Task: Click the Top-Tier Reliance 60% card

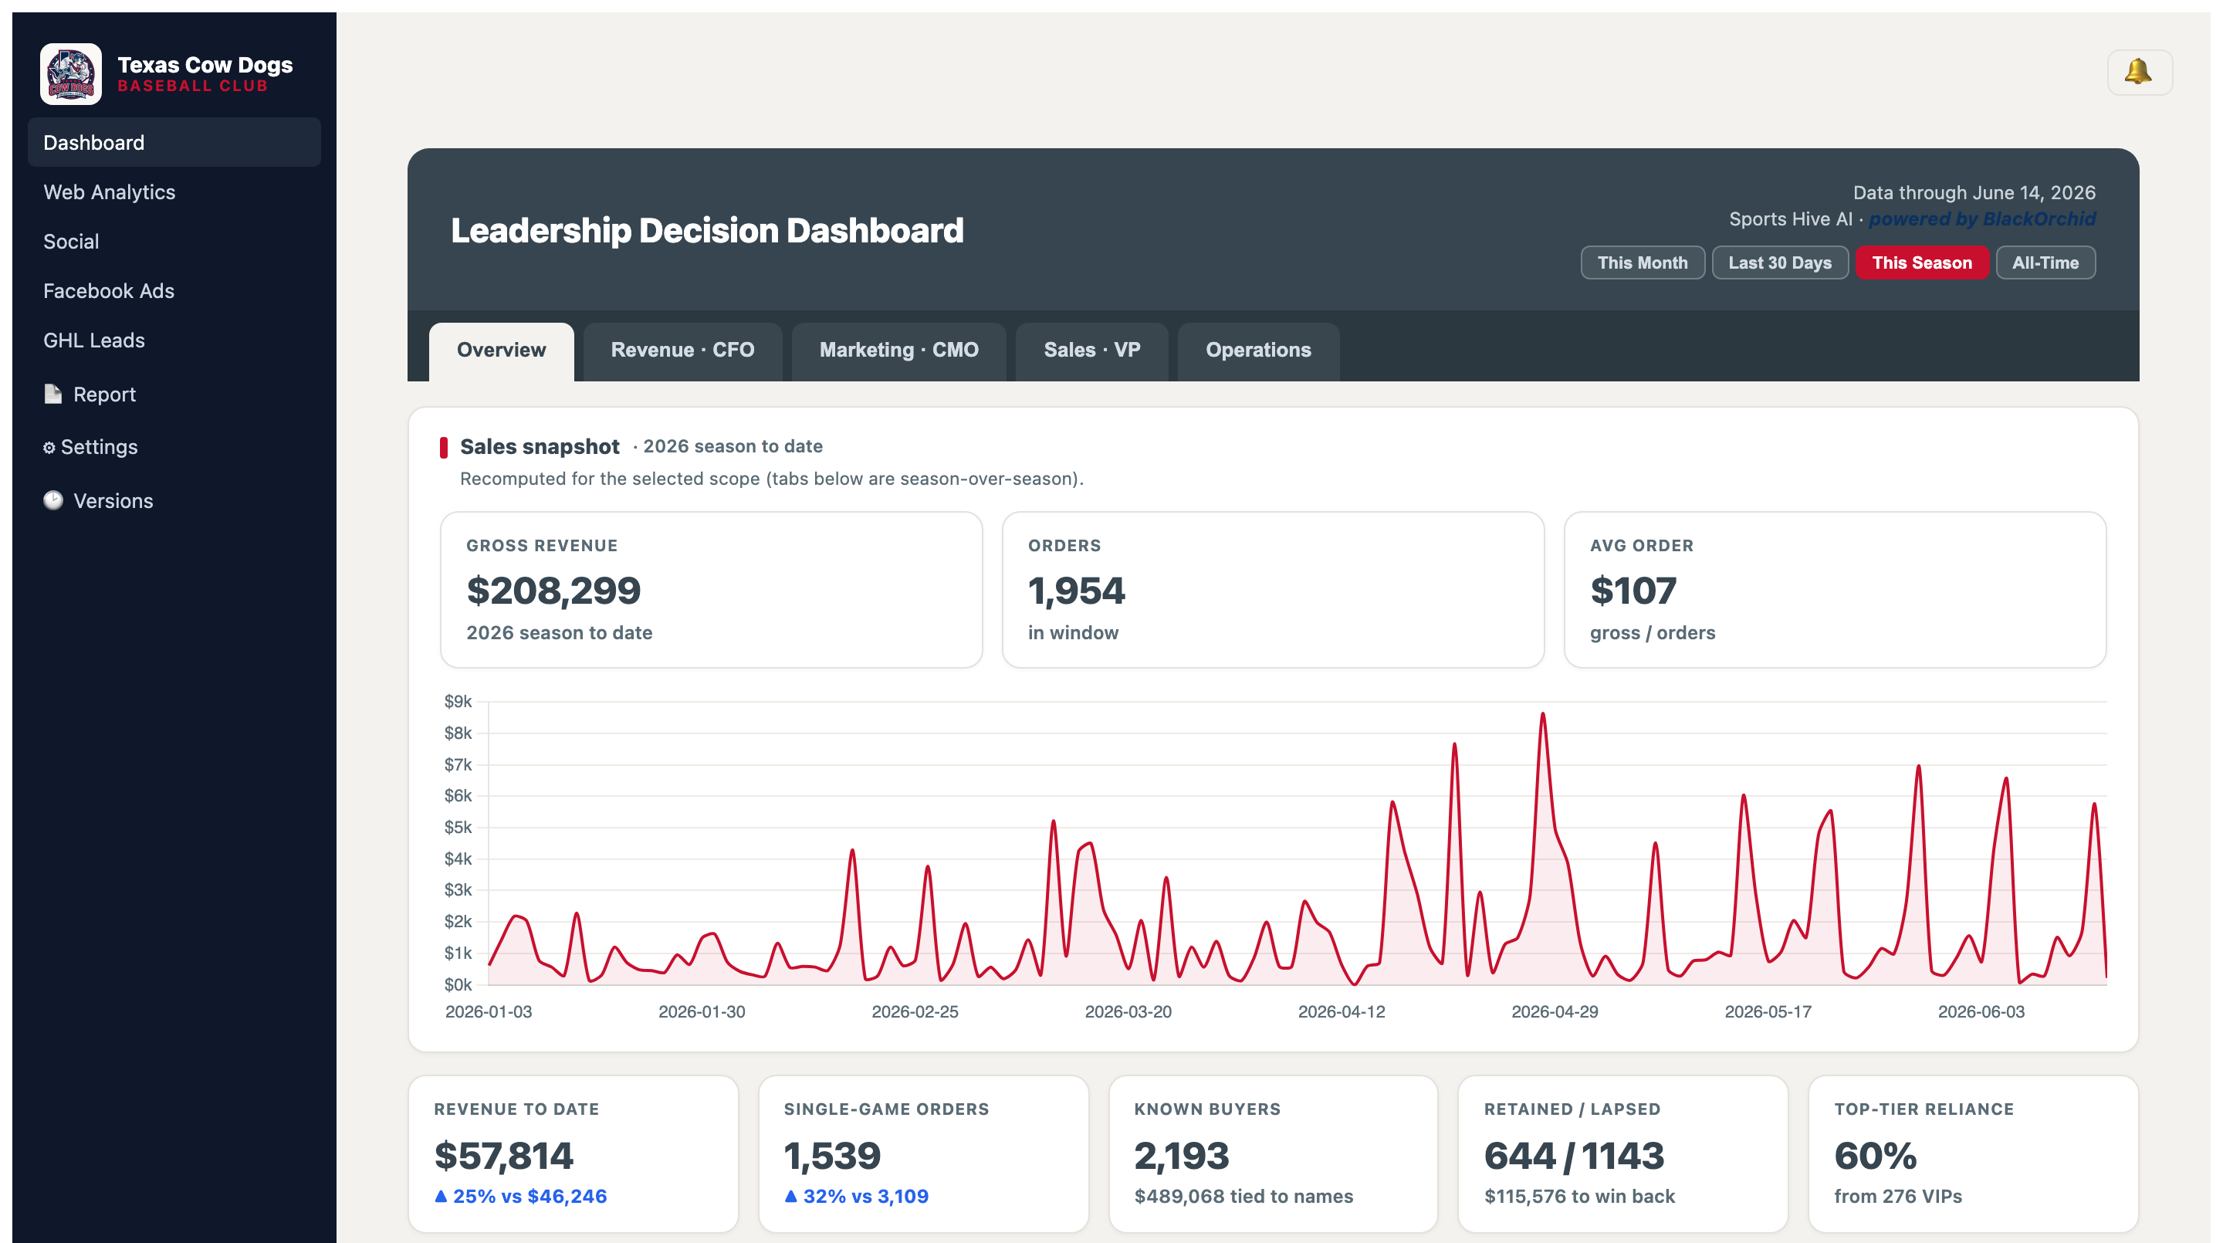Action: [1973, 1154]
